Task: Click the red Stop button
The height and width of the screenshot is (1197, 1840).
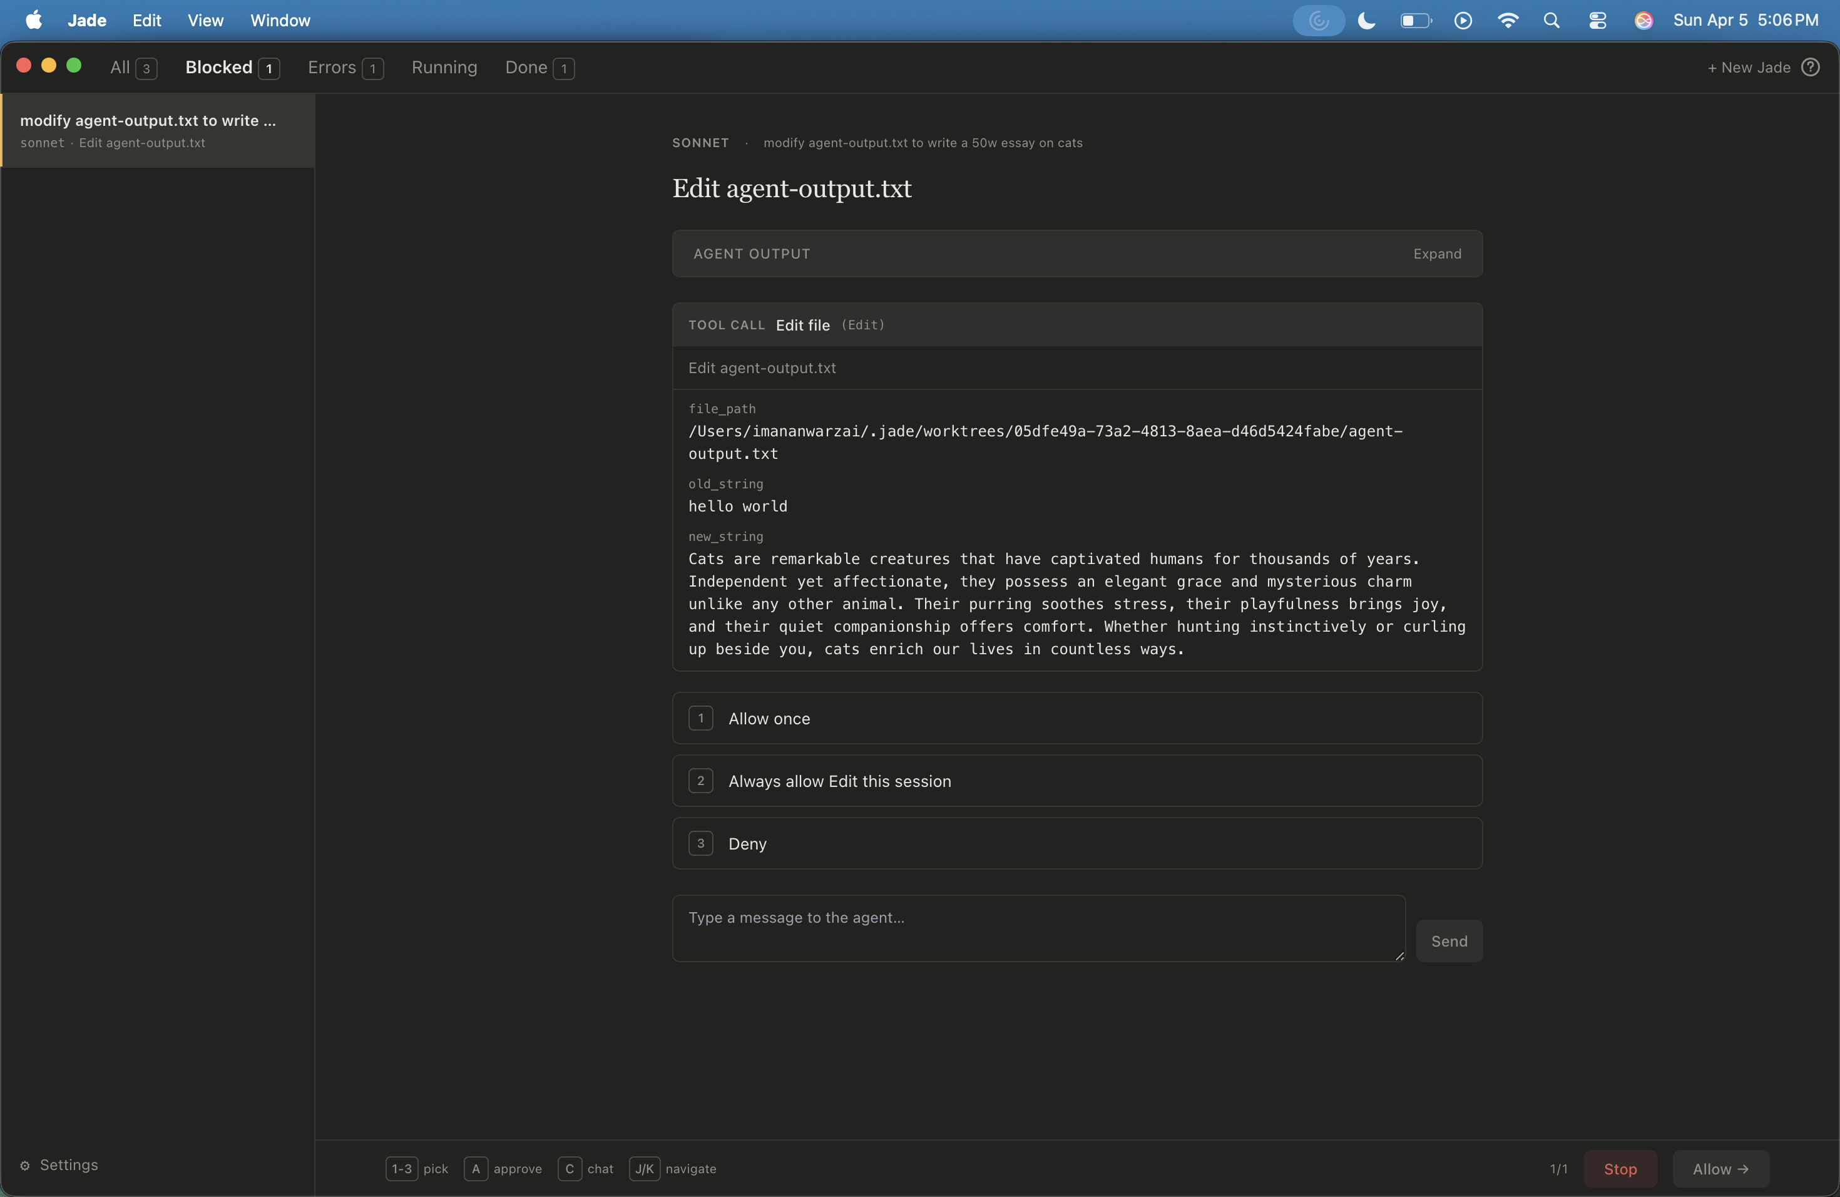Action: (1620, 1168)
